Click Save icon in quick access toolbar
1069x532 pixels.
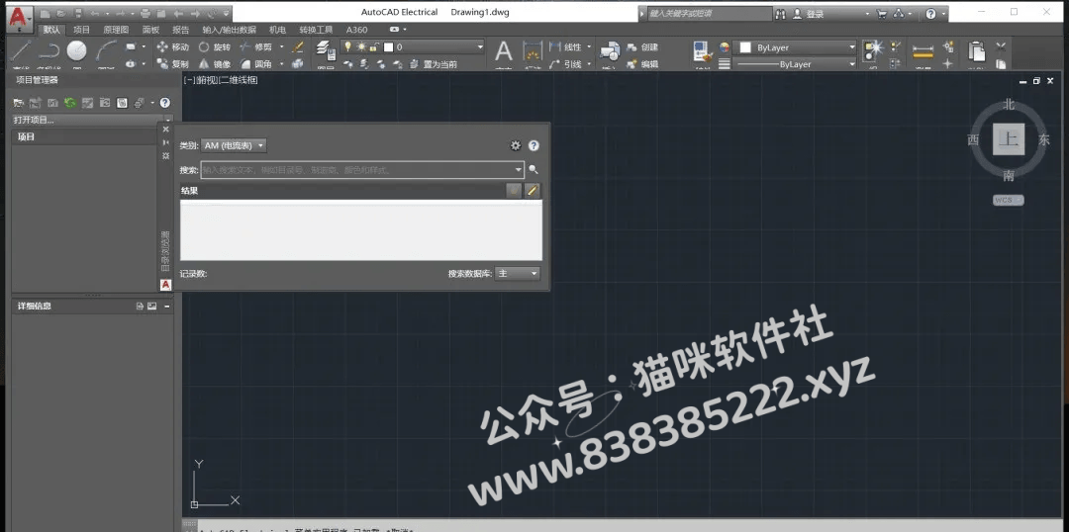click(79, 13)
